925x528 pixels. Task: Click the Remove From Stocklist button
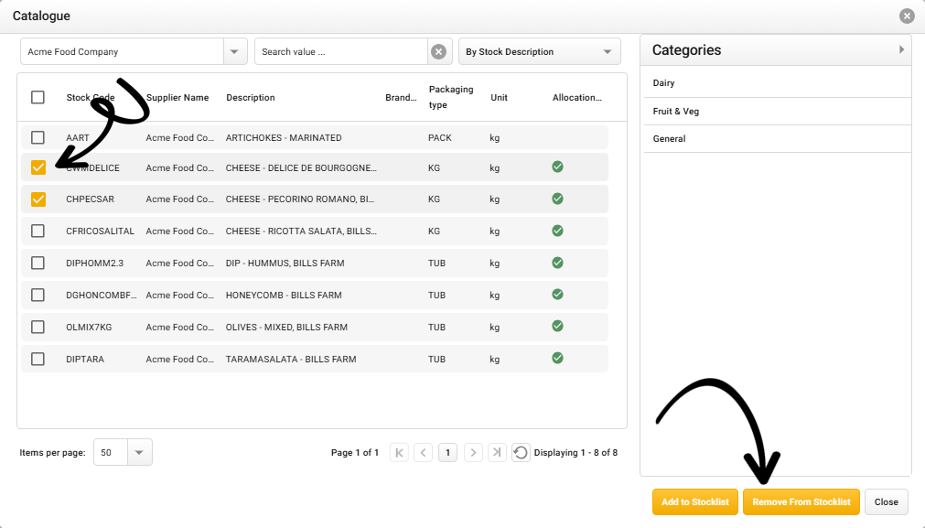click(x=801, y=501)
